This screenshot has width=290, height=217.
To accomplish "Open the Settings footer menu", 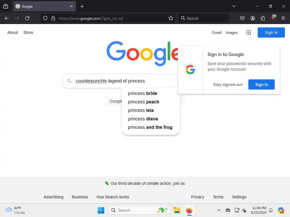I will [239, 197].
